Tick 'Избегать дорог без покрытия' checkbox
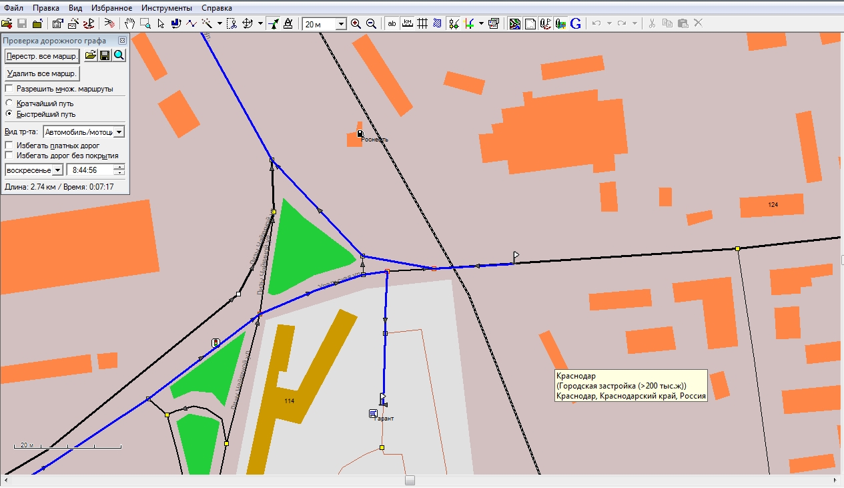This screenshot has width=844, height=488. [x=9, y=156]
